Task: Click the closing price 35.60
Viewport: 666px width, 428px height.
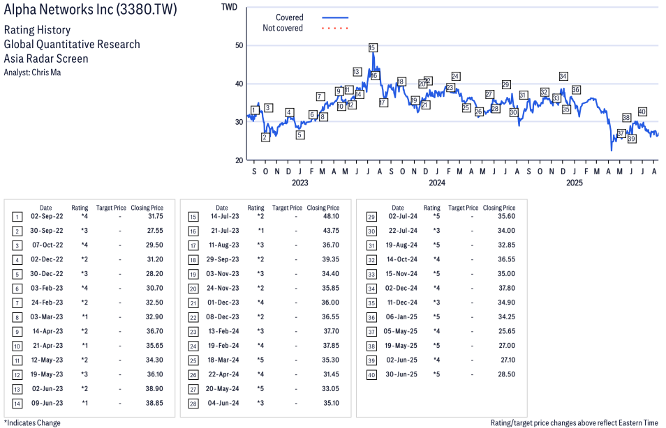Action: 507,216
